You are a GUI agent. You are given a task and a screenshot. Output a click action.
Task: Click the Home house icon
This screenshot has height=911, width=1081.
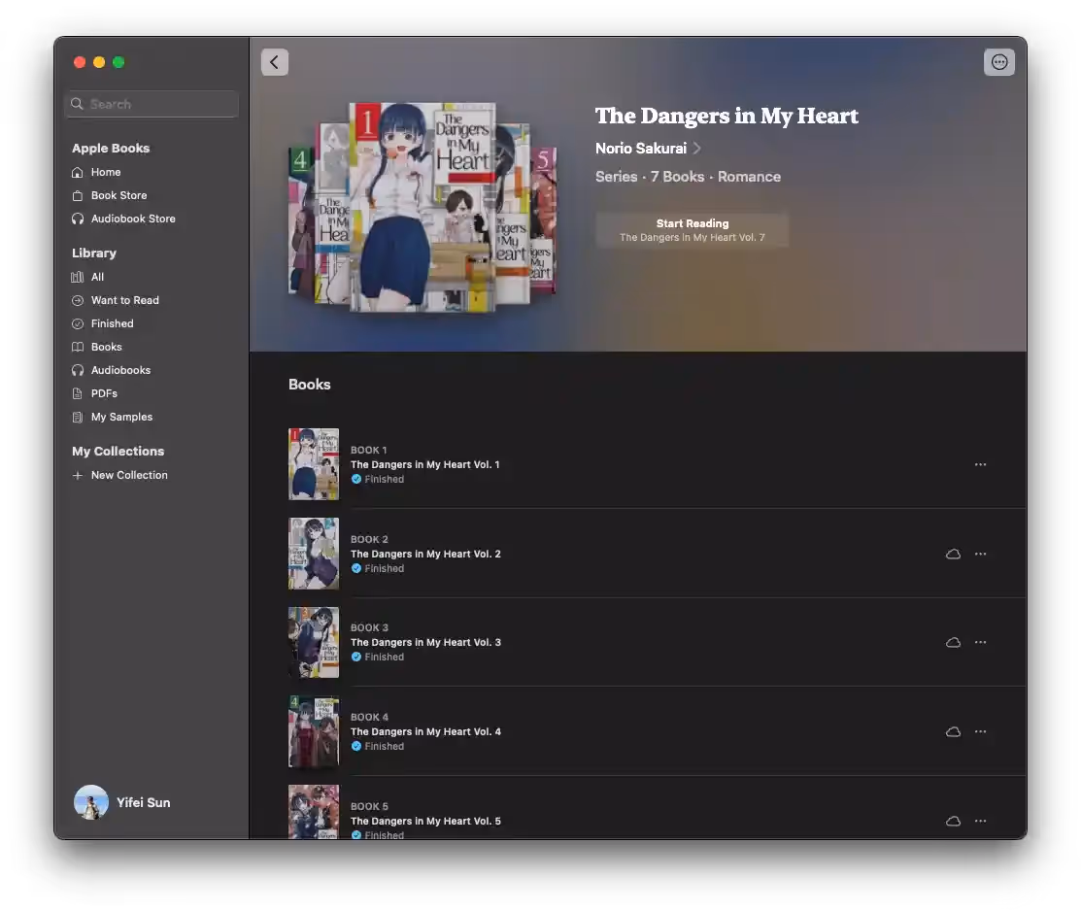(78, 173)
